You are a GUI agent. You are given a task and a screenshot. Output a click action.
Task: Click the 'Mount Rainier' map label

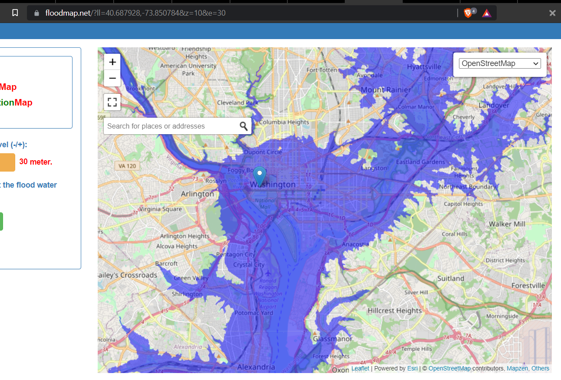tap(386, 90)
